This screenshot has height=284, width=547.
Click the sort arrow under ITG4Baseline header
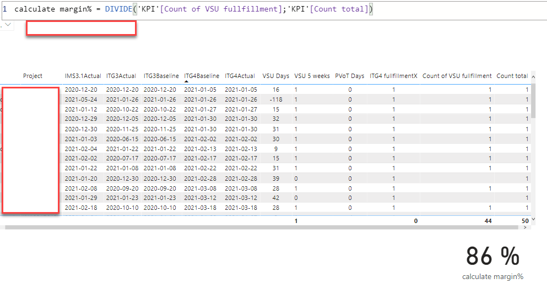coord(186,81)
